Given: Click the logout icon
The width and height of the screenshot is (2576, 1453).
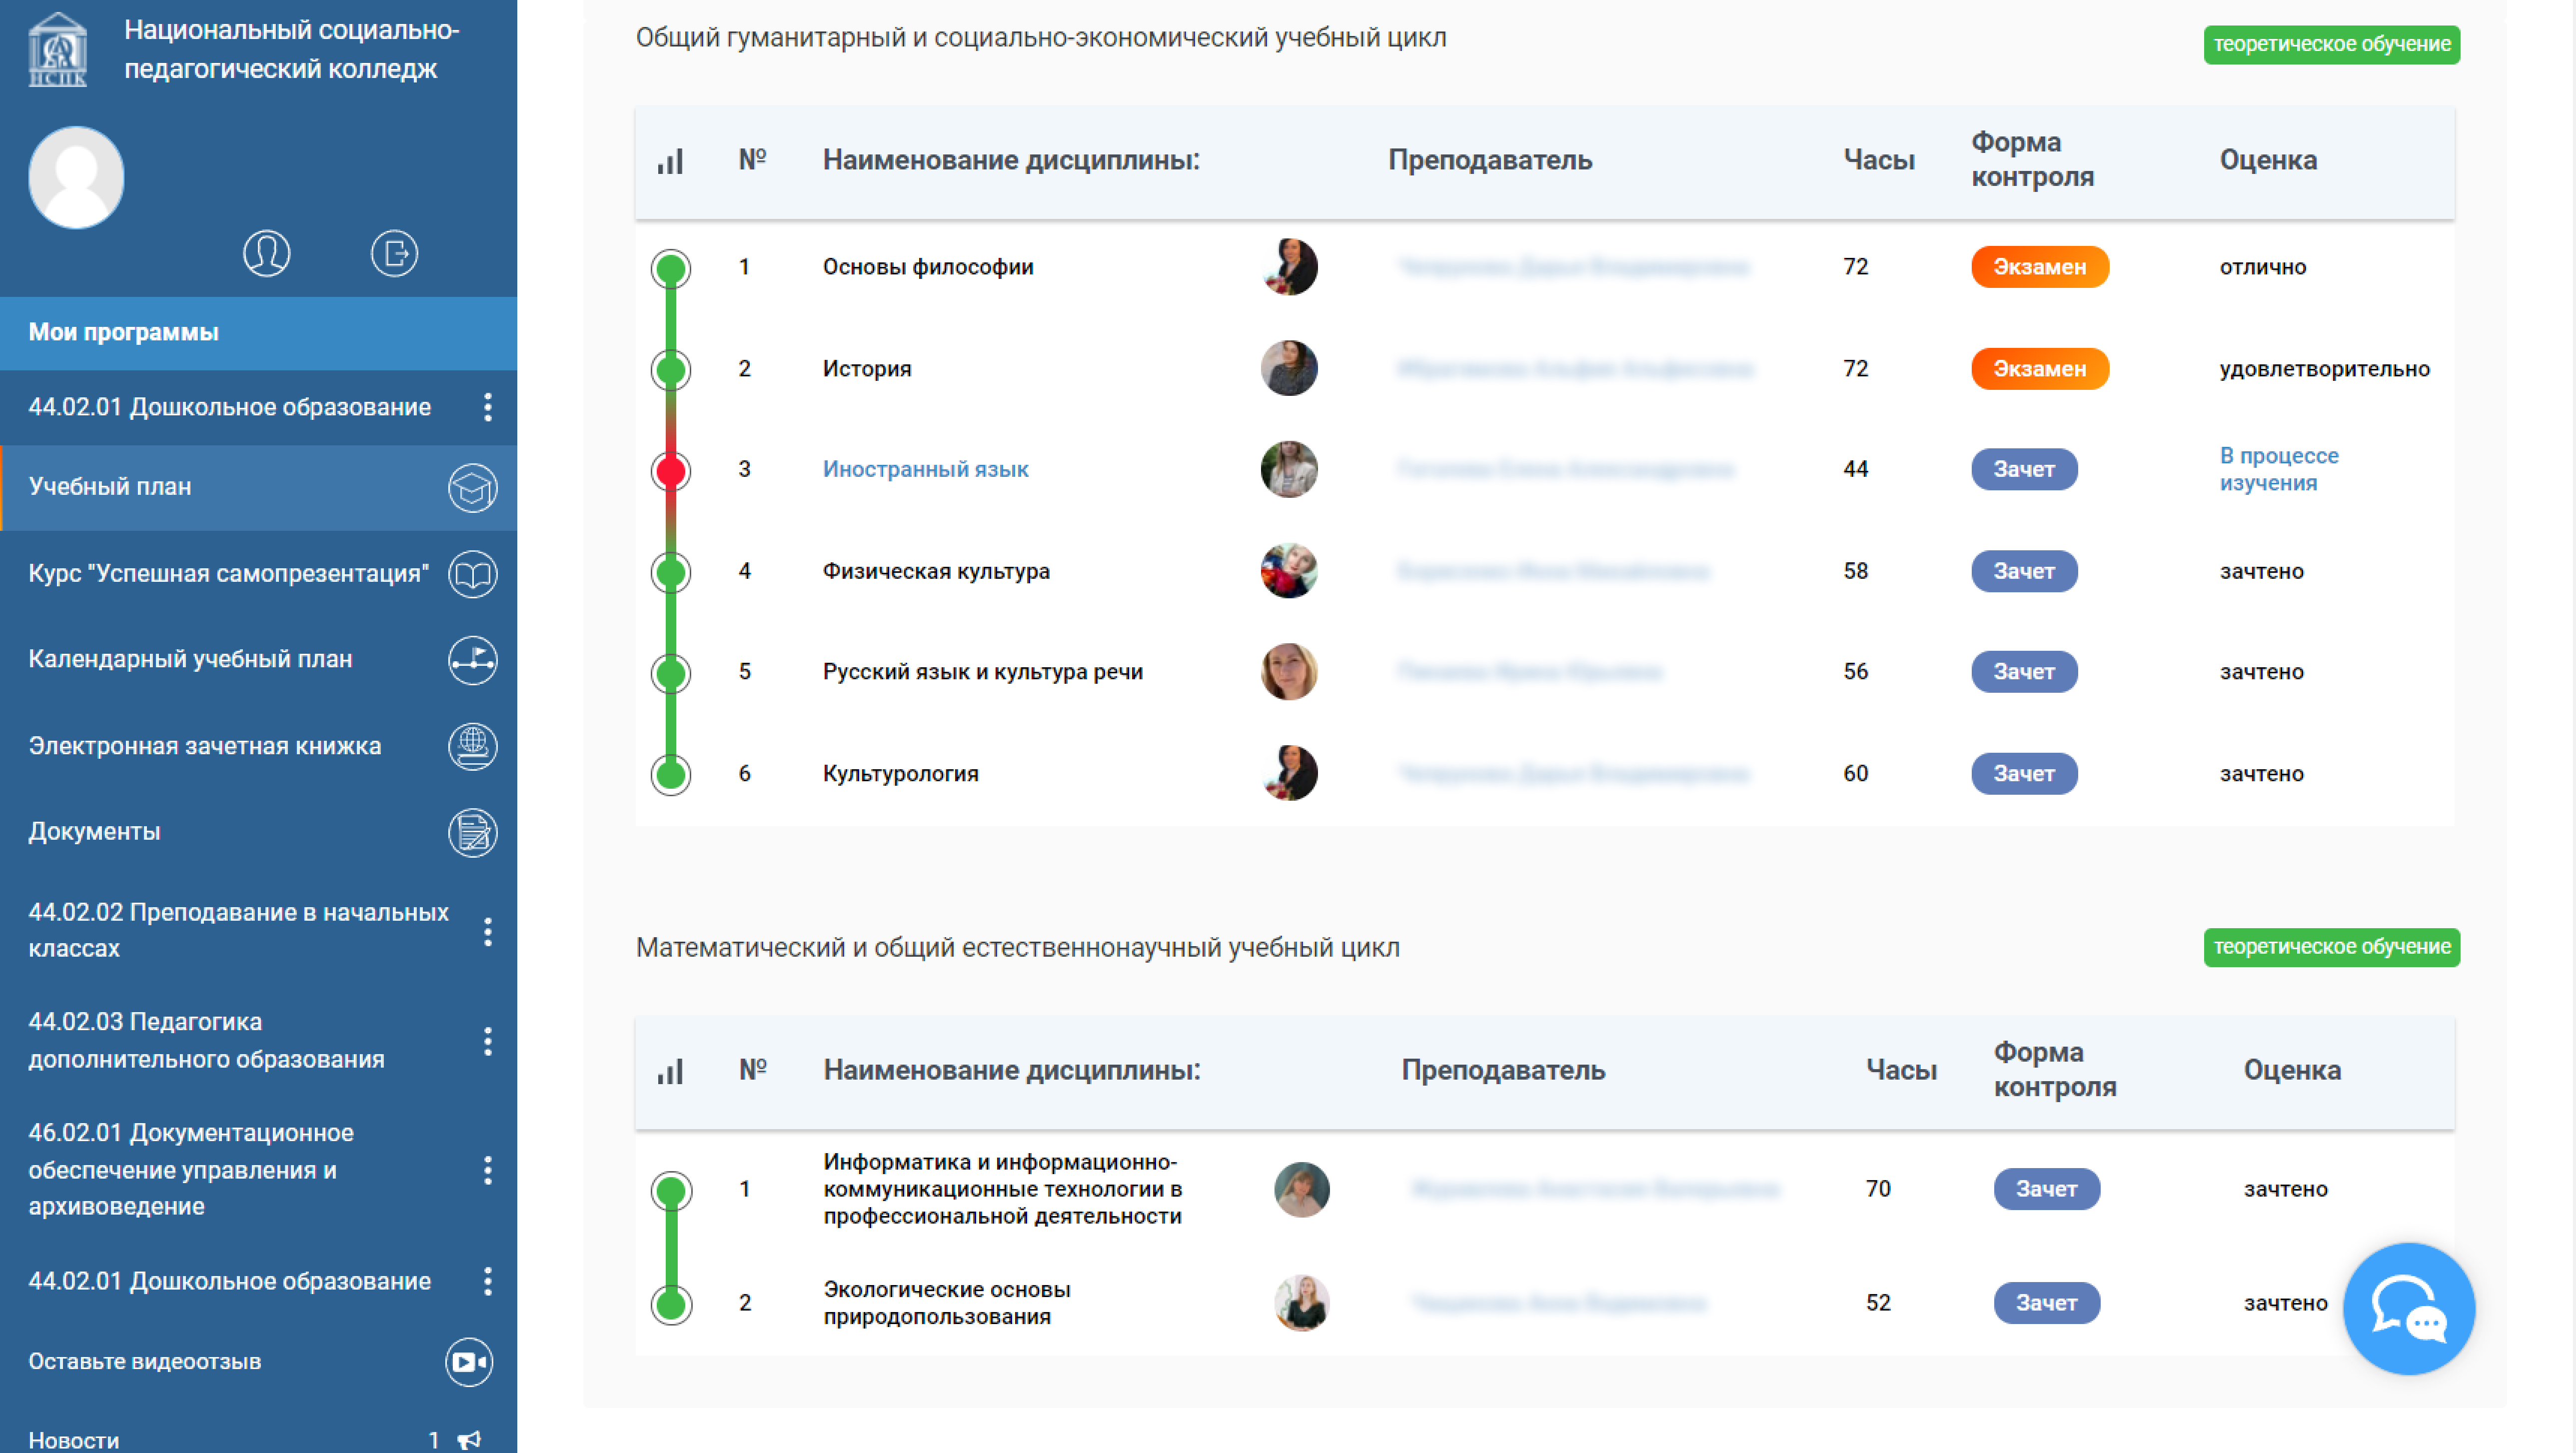Looking at the screenshot, I should [394, 253].
